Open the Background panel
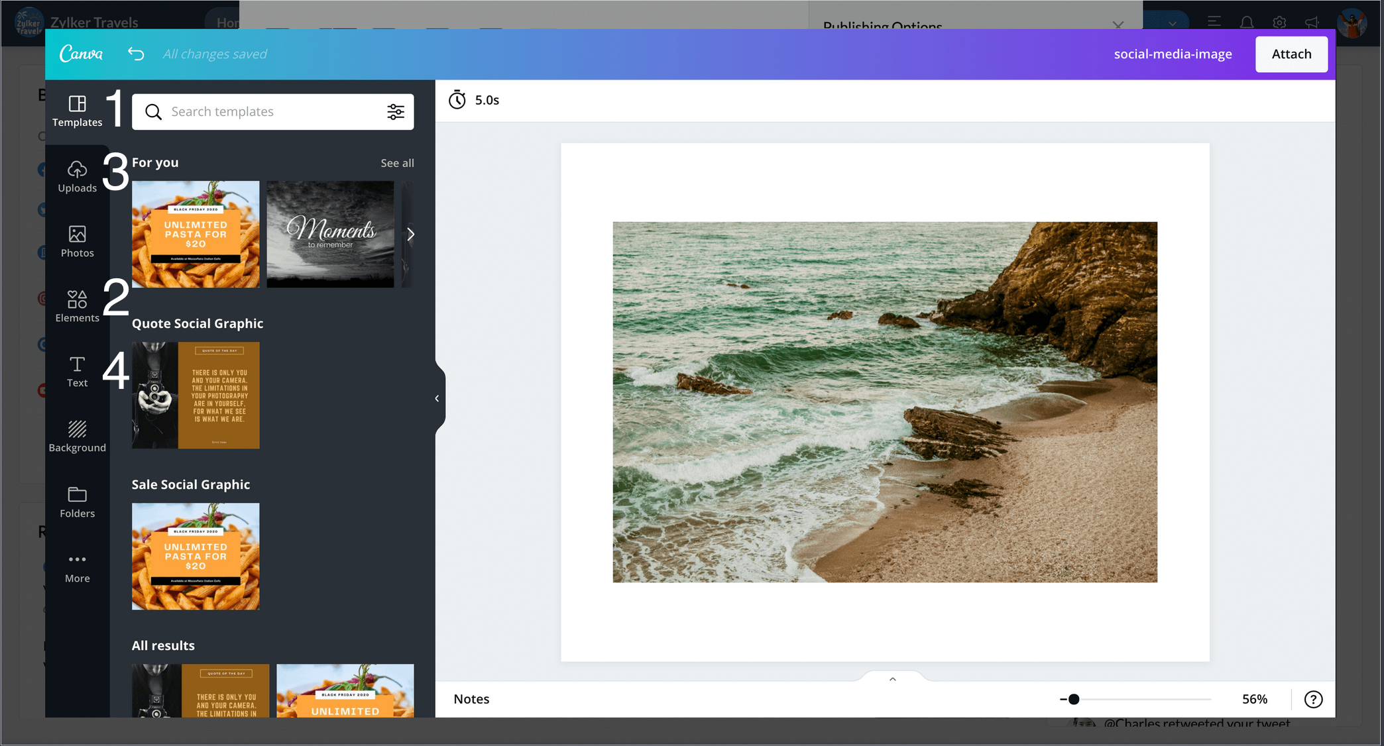 pos(77,437)
